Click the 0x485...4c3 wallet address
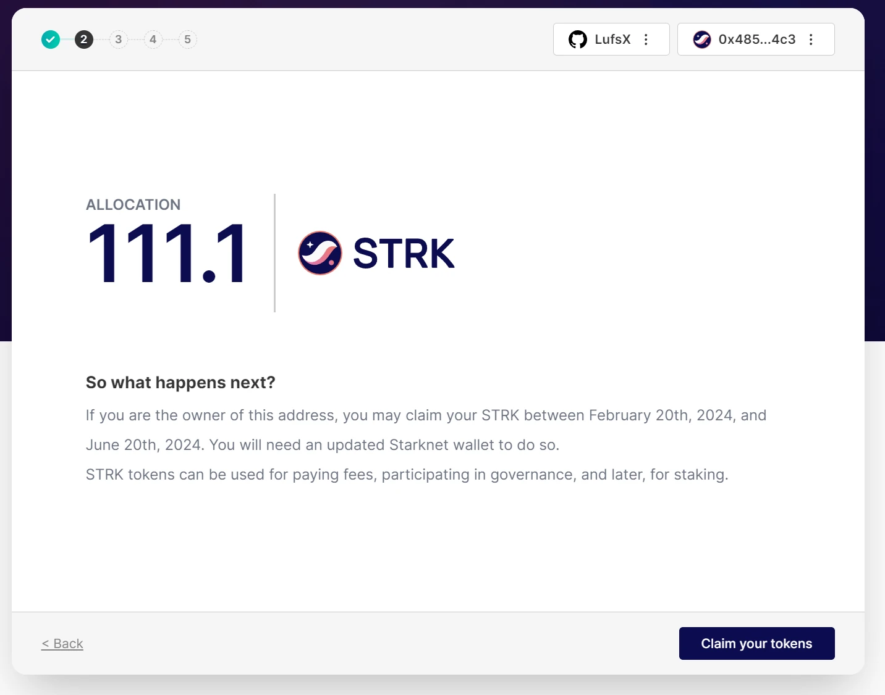885x695 pixels. pyautogui.click(x=757, y=40)
